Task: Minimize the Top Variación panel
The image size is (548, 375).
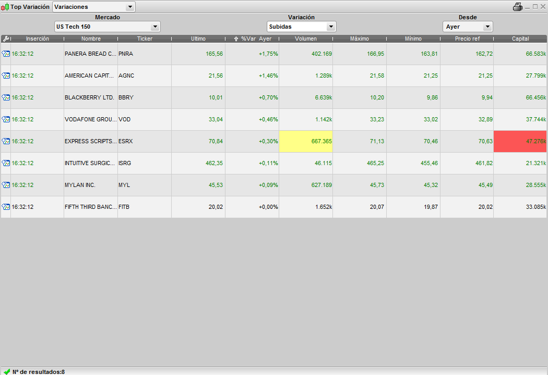Action: coord(527,7)
